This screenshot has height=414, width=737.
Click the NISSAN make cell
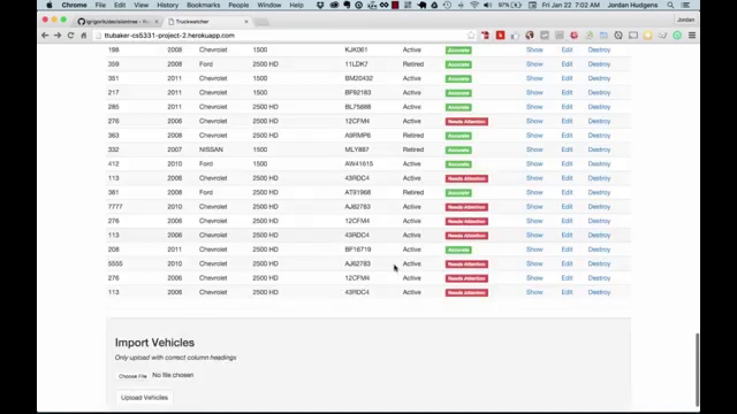(211, 149)
